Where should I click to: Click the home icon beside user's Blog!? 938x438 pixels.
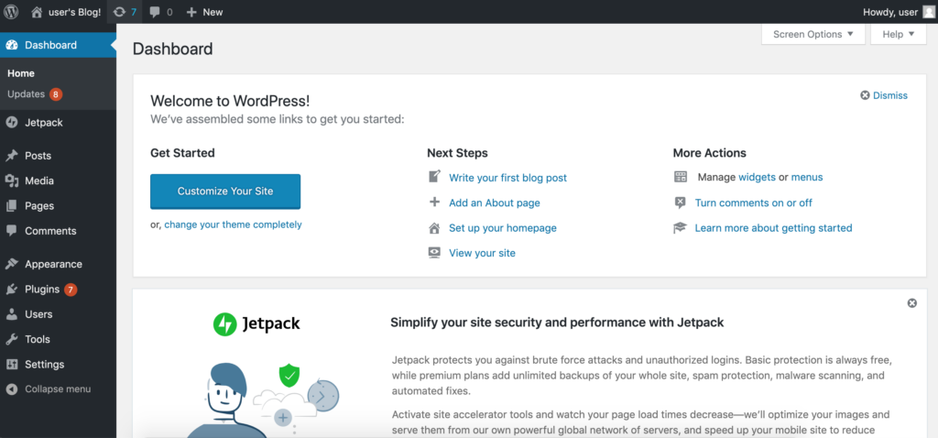pyautogui.click(x=37, y=12)
